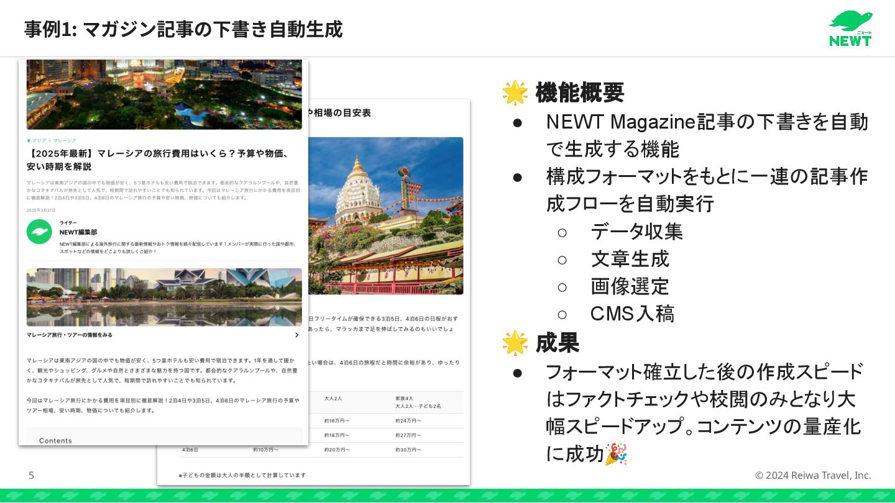
Task: Click the date 2025年3月21日
Action: point(41,211)
